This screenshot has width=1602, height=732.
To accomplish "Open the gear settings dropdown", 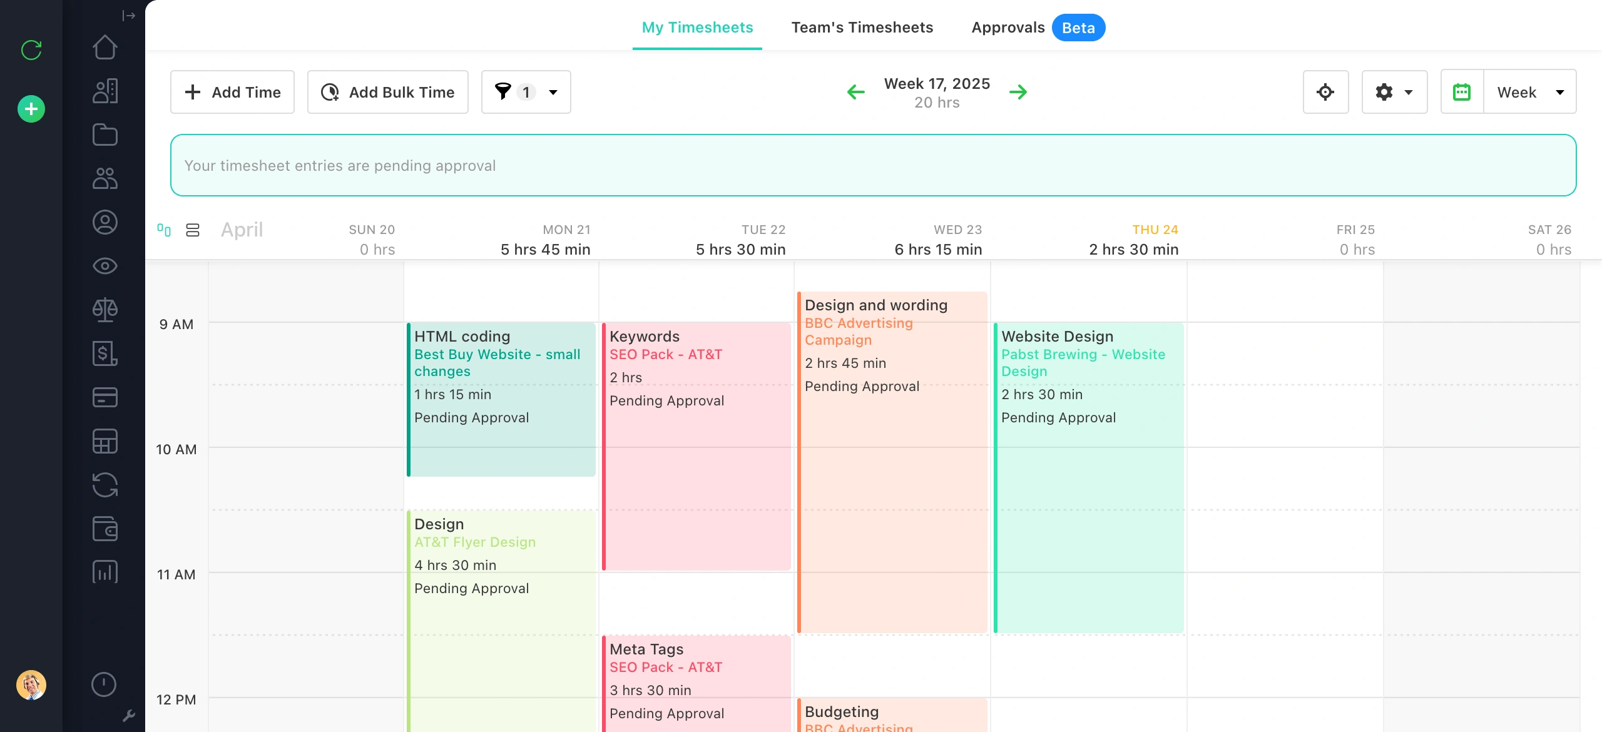I will [1394, 92].
